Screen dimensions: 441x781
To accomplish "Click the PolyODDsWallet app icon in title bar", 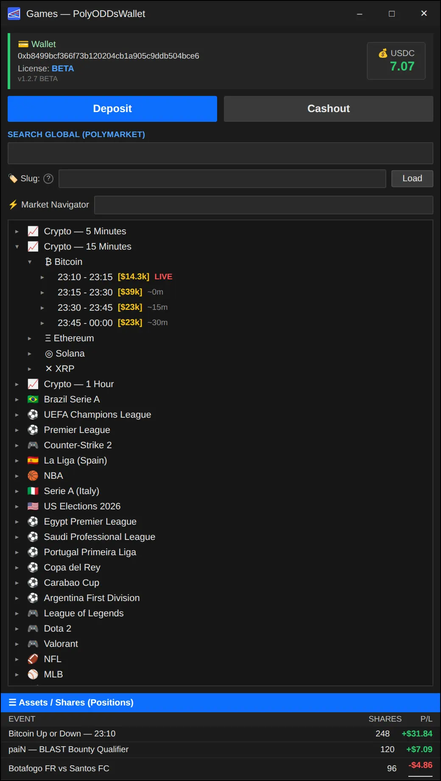I will click(x=14, y=14).
